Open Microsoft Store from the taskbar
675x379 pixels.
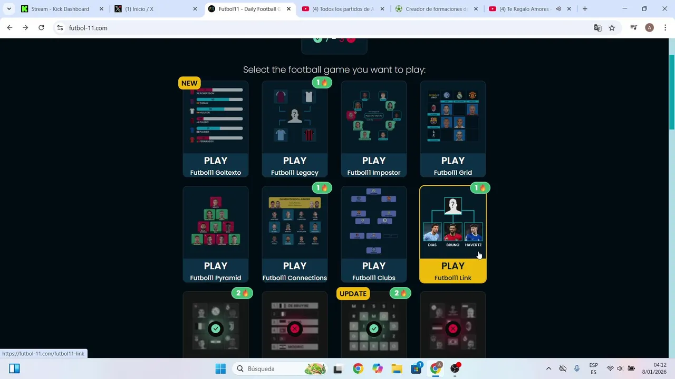[x=416, y=368]
